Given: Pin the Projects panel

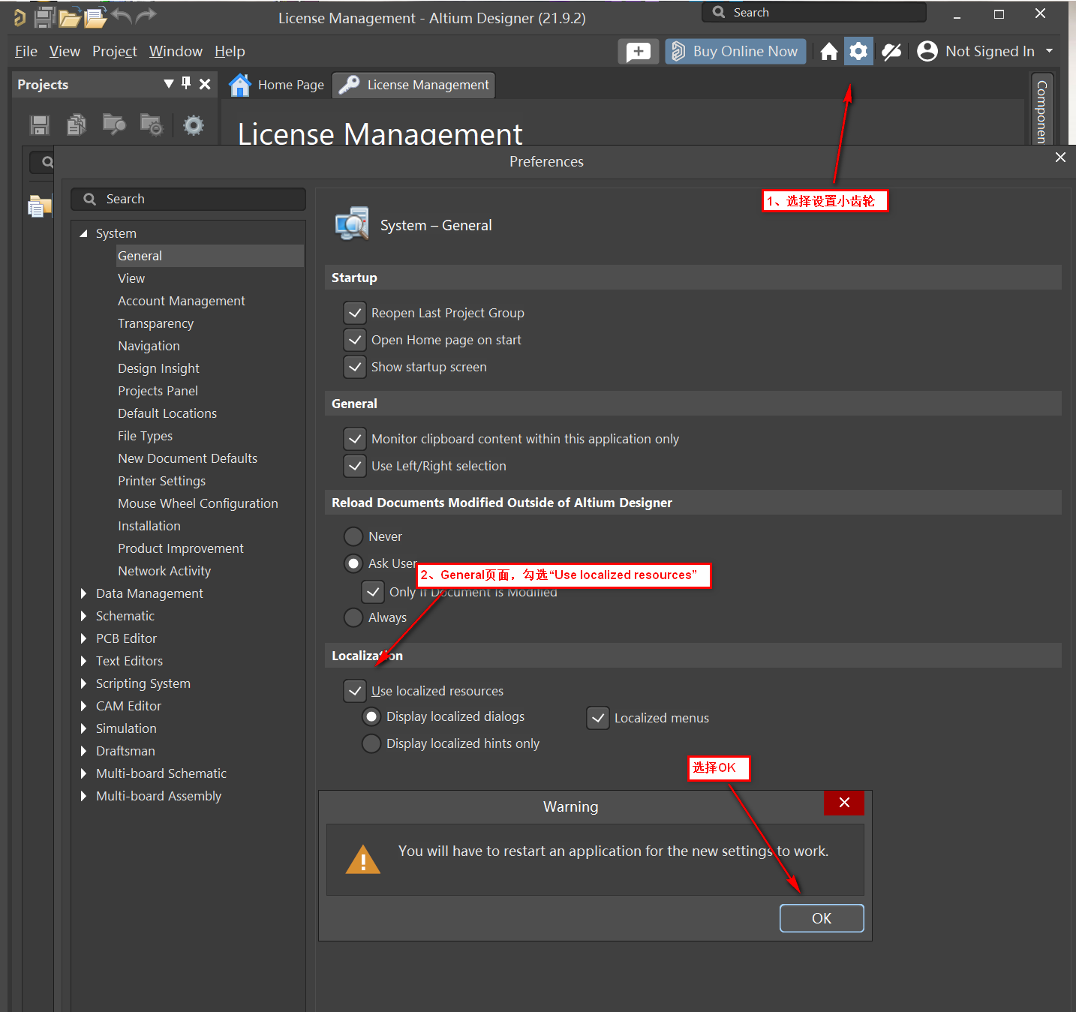Looking at the screenshot, I should [186, 83].
